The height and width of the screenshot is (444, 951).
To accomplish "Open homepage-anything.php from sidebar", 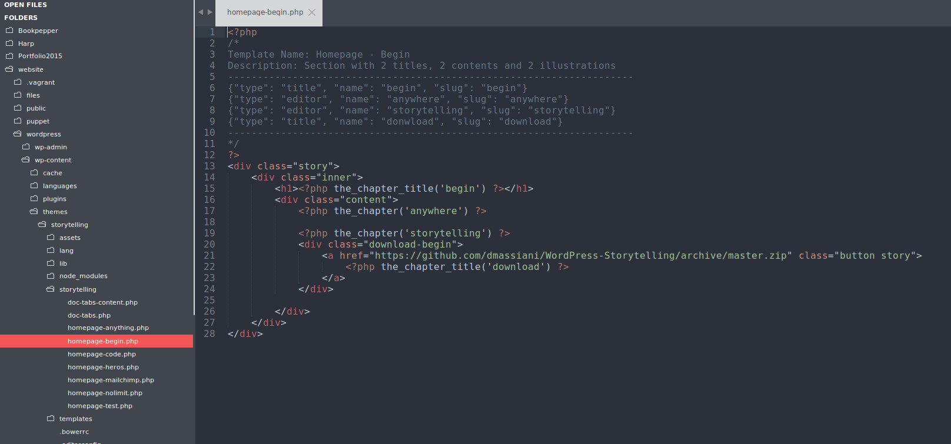I will coord(108,328).
